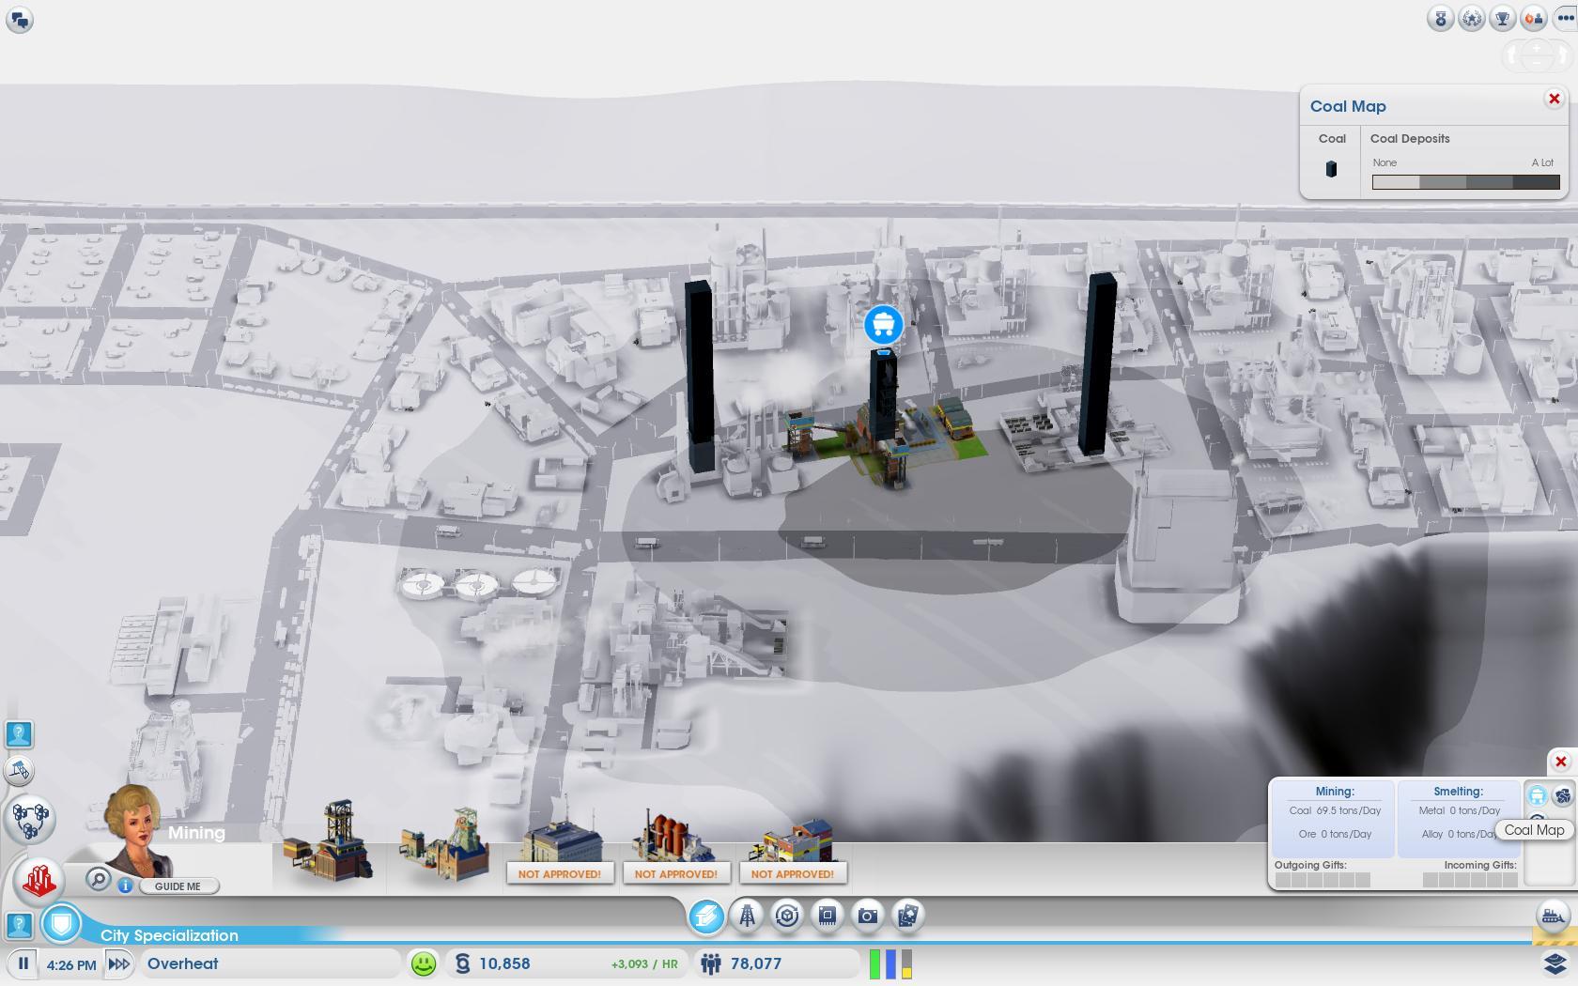Toggle the Coal Map data layer button
The width and height of the screenshot is (1578, 986).
click(x=1537, y=796)
